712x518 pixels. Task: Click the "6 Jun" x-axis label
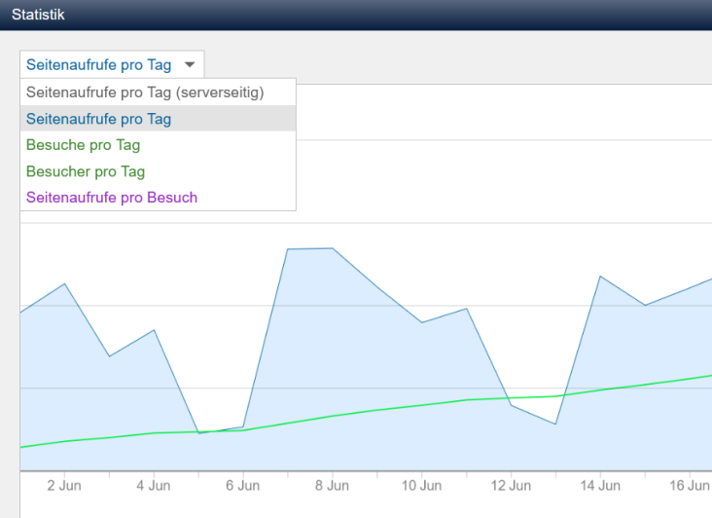pos(242,485)
